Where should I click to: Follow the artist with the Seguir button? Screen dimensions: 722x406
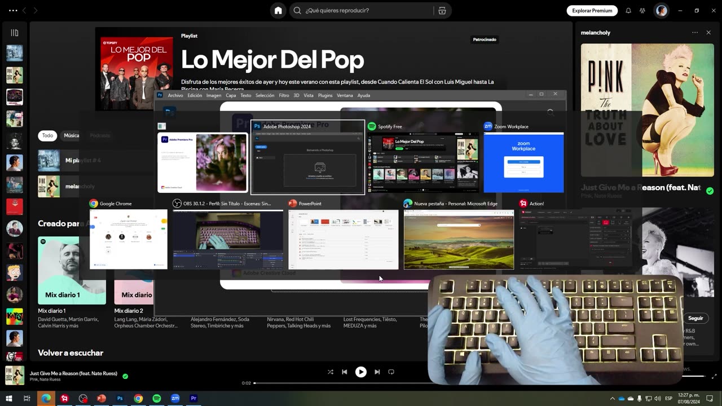pos(695,318)
